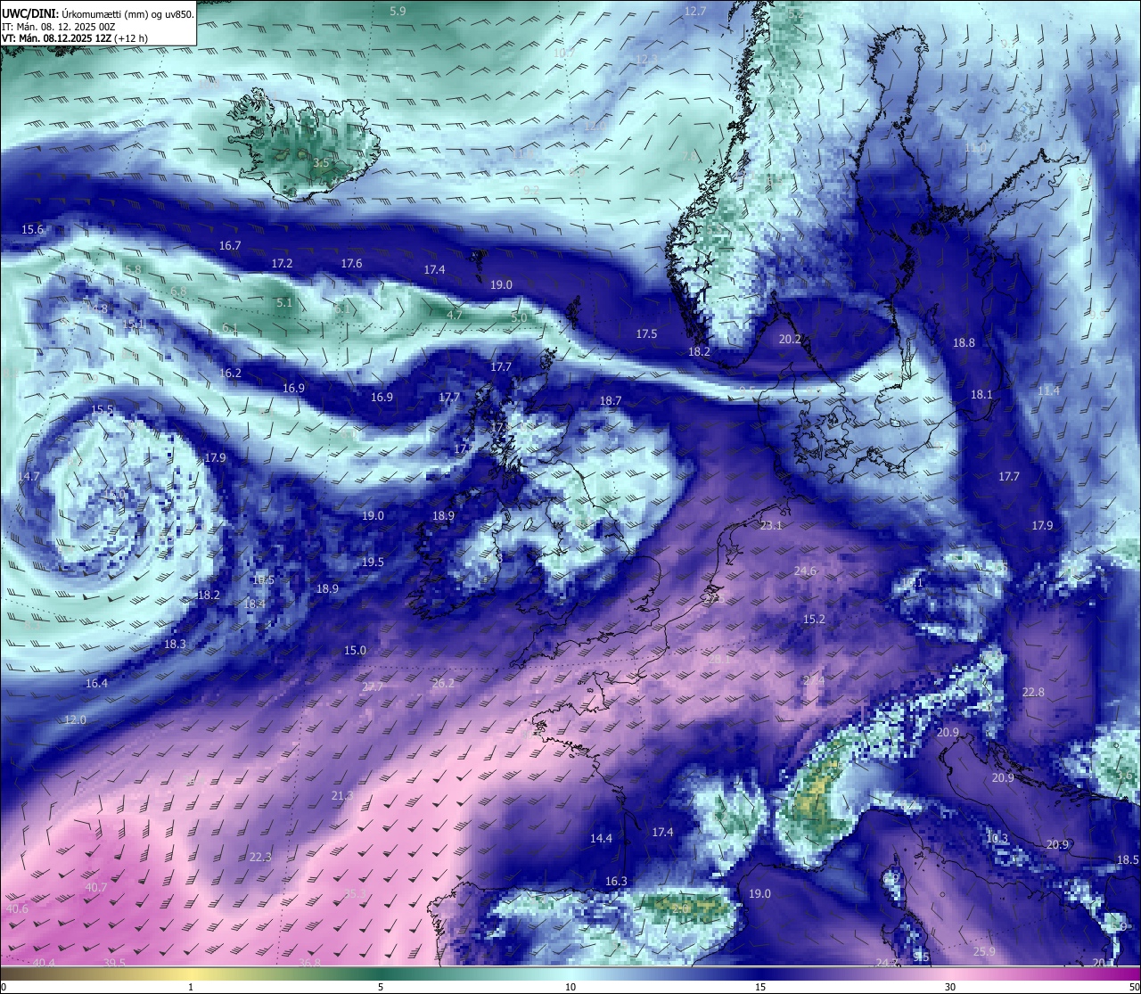Click the map value '4.7'
Screen dimensions: 1141x994
pos(455,316)
